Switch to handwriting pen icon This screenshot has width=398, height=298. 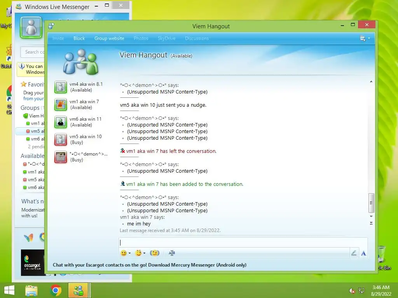click(x=354, y=253)
